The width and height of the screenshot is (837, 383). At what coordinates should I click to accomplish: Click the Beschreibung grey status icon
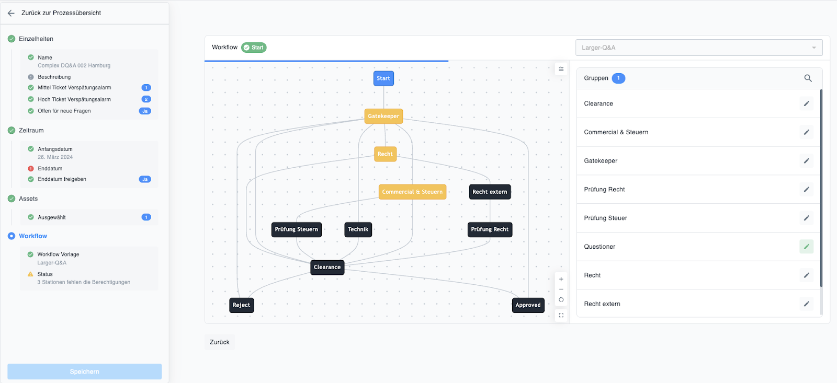(x=31, y=77)
